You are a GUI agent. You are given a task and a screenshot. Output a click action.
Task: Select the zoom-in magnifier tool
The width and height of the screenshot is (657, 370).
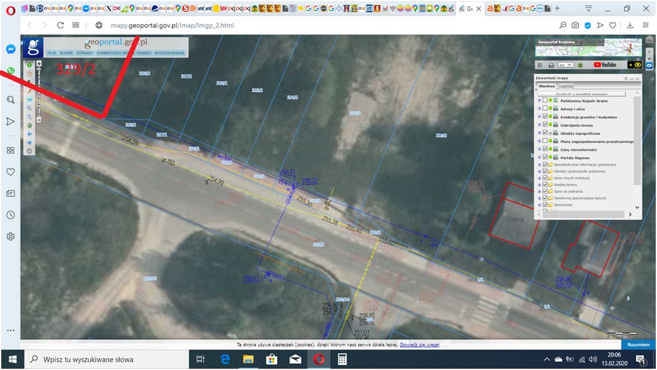tap(29, 108)
